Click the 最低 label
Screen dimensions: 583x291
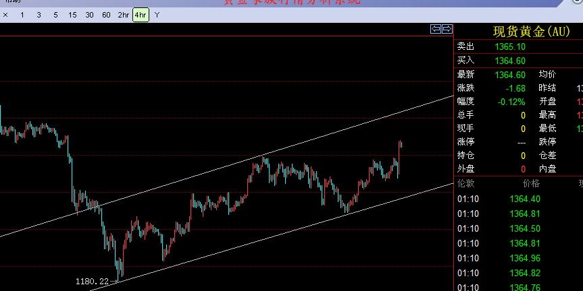pos(548,129)
